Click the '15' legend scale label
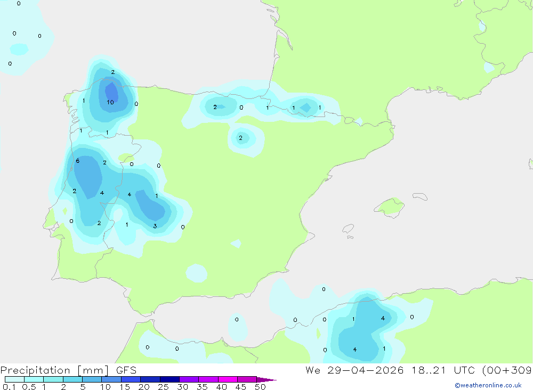Viewport: 533px width, 390px height. click(125, 387)
